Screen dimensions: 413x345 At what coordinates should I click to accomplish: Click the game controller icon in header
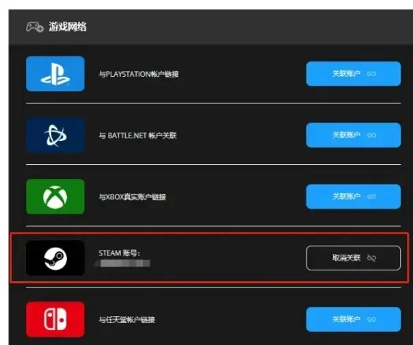point(34,27)
